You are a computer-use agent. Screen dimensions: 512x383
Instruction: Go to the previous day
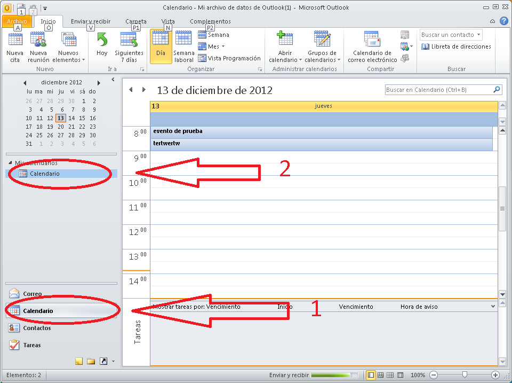point(131,89)
